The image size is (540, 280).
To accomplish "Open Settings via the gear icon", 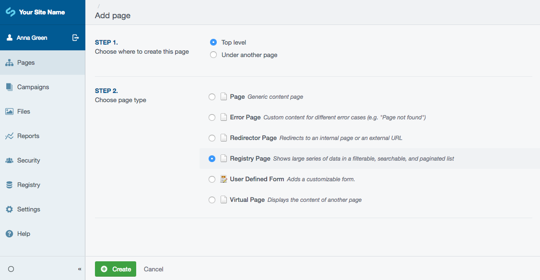I will point(9,209).
